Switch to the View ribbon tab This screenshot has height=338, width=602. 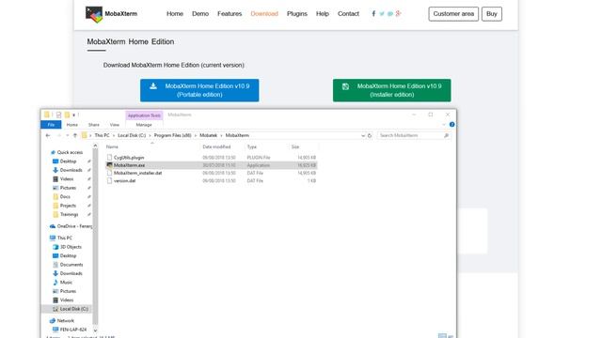(115, 125)
